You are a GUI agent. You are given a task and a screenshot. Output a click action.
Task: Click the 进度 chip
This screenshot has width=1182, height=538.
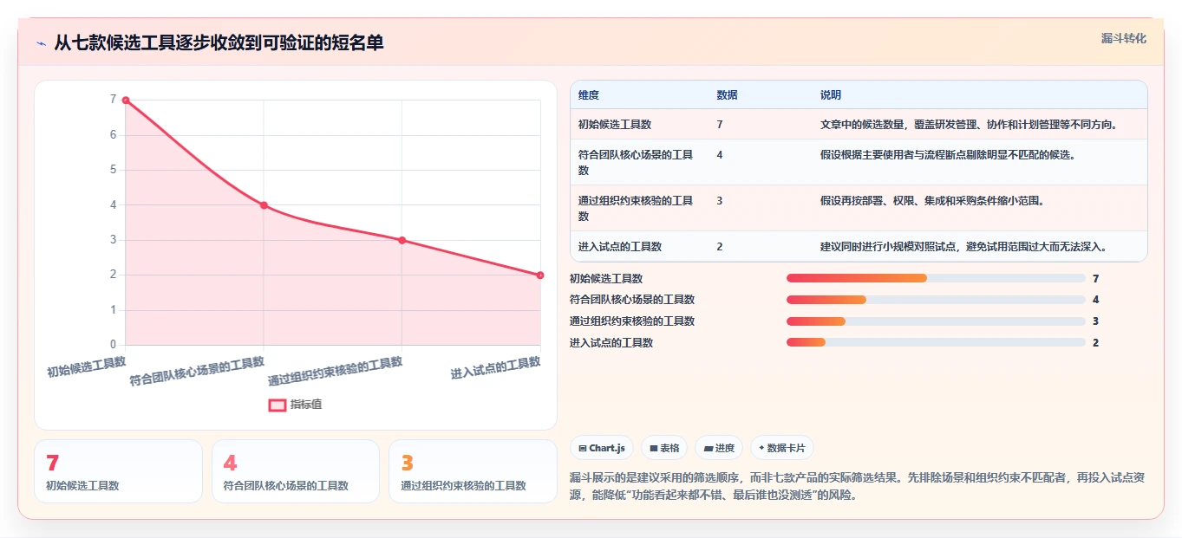point(719,448)
